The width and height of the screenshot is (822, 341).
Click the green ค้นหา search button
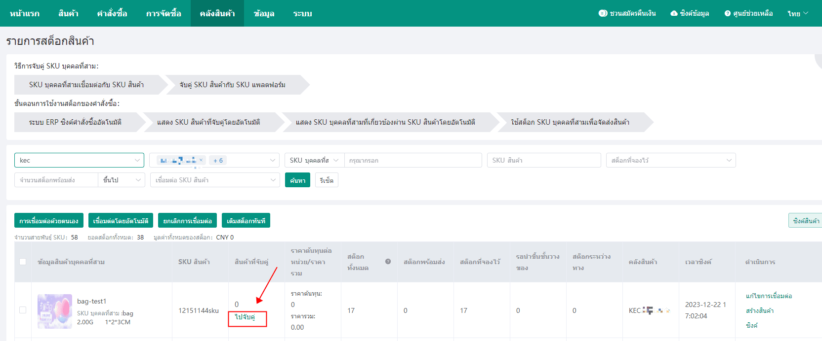click(x=297, y=180)
